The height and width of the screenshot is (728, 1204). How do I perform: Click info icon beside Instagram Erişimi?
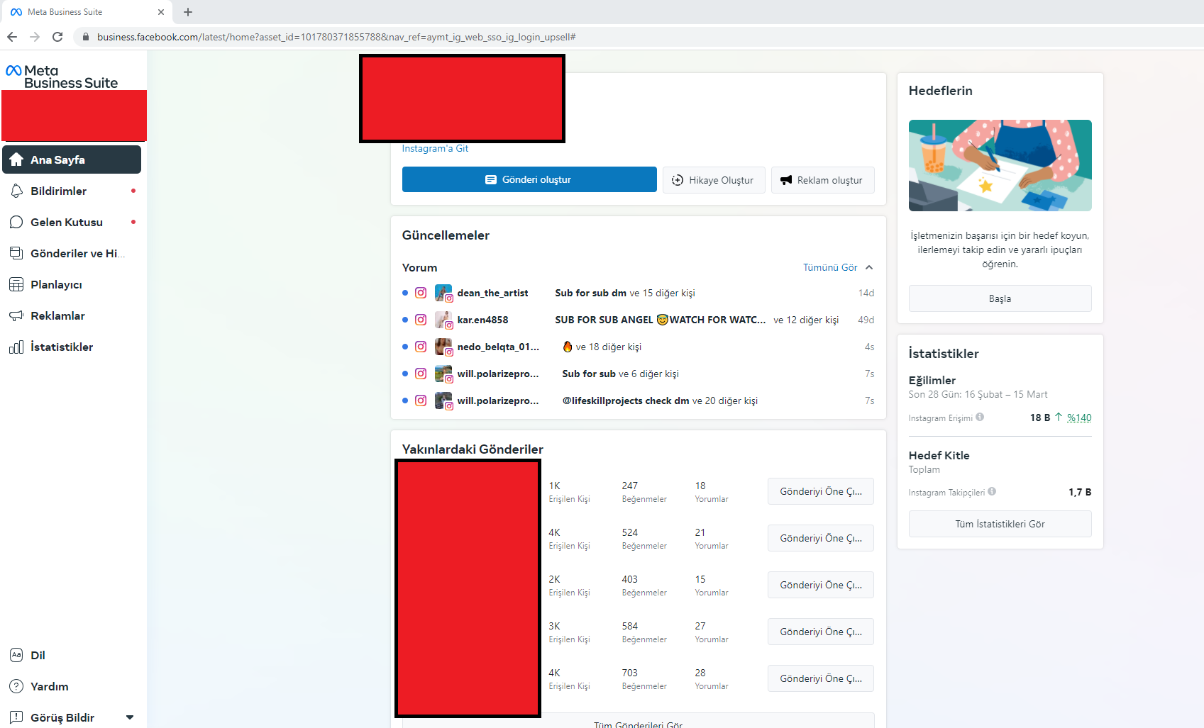pyautogui.click(x=980, y=417)
